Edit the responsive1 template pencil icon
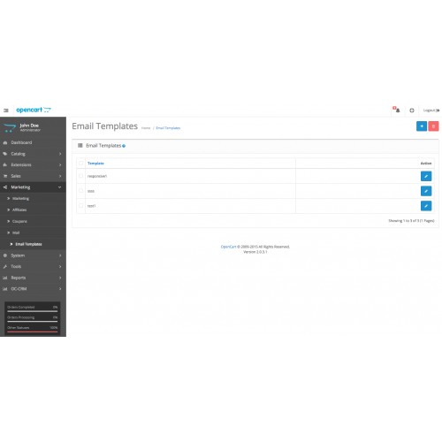 pyautogui.click(x=426, y=176)
